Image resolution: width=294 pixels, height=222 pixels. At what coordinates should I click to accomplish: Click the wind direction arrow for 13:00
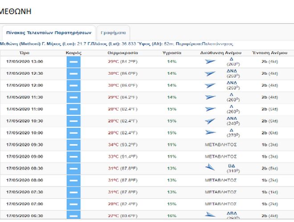(210, 61)
